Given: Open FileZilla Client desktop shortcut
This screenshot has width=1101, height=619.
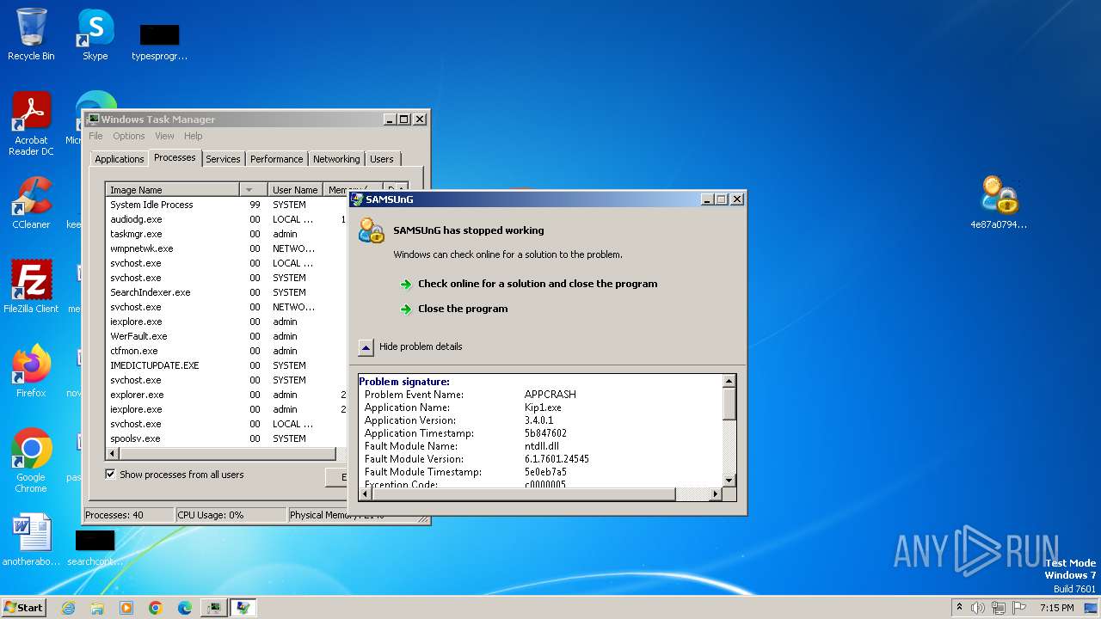Looking at the screenshot, I should tap(31, 286).
